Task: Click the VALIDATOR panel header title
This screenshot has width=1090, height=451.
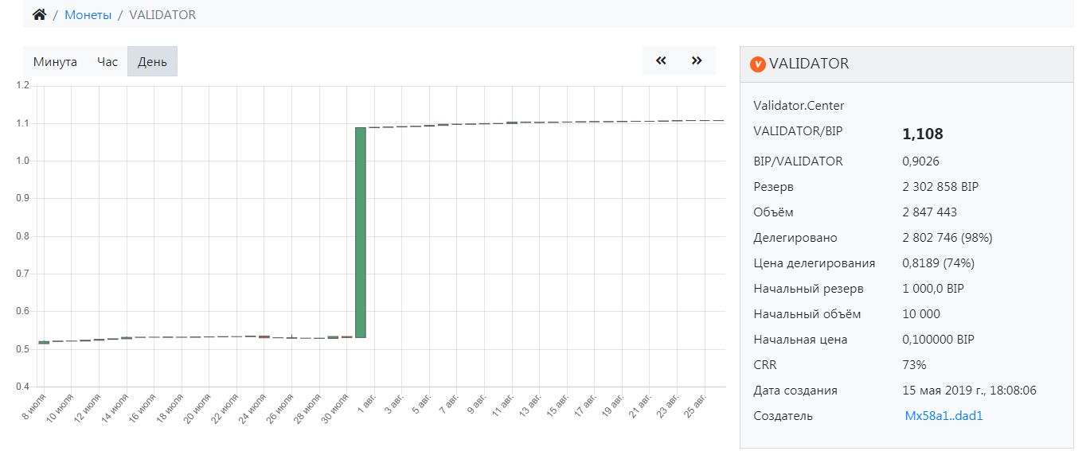Action: click(x=809, y=64)
